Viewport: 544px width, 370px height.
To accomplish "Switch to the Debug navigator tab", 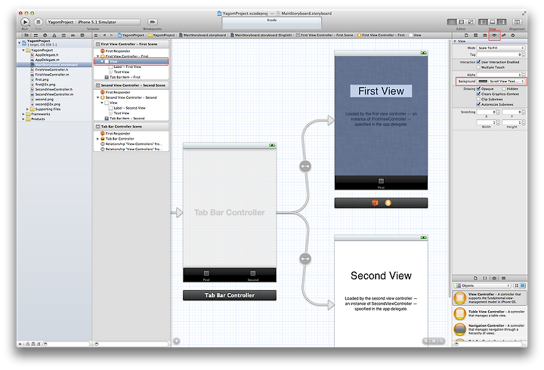I will [63, 35].
